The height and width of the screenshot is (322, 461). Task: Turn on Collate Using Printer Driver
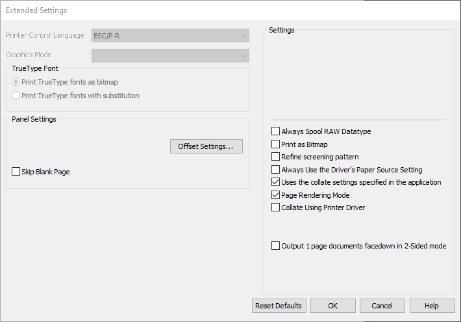pyautogui.click(x=276, y=208)
